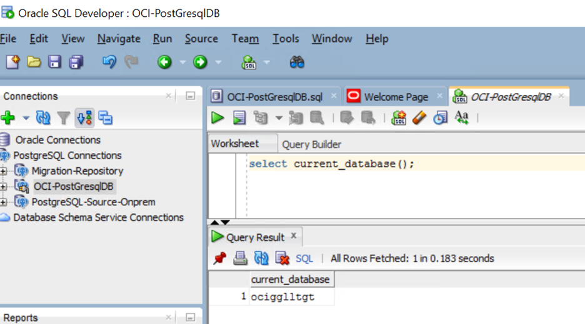This screenshot has height=324, width=585.
Task: Select PostgreSQL Connections tree item
Action: point(67,155)
